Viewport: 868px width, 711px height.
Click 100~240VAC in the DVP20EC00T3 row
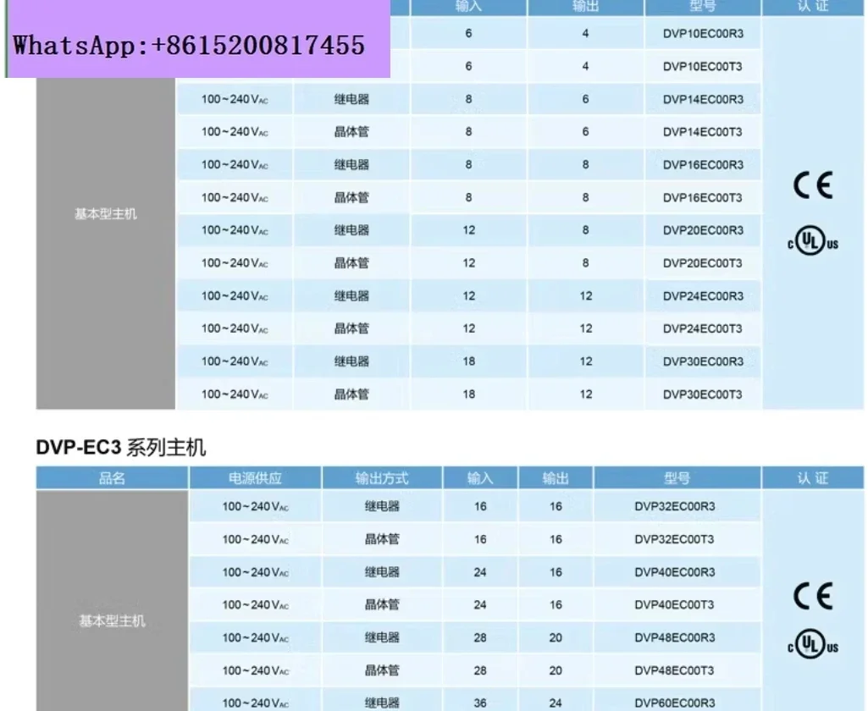point(235,263)
